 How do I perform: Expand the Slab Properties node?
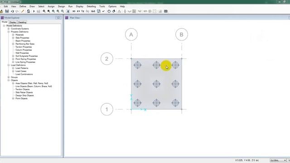coord(13,38)
